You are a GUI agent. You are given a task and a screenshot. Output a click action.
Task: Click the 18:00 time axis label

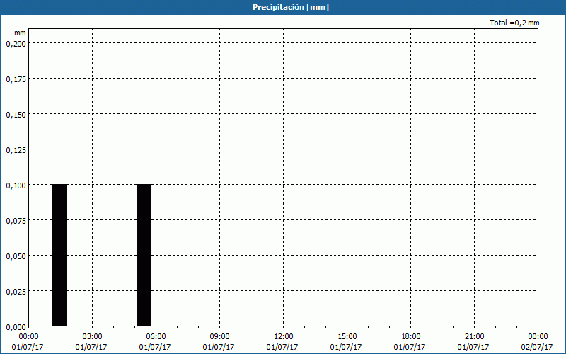click(x=411, y=337)
